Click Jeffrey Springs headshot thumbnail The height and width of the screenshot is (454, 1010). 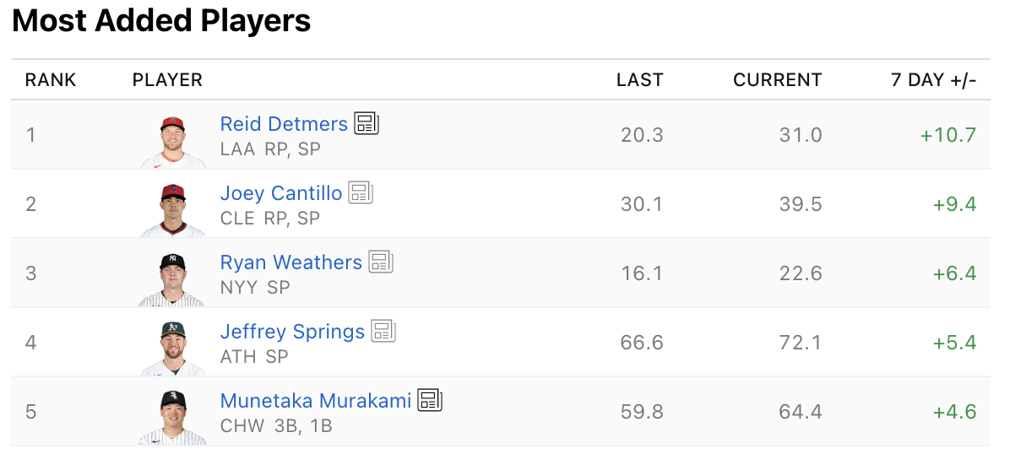172,349
